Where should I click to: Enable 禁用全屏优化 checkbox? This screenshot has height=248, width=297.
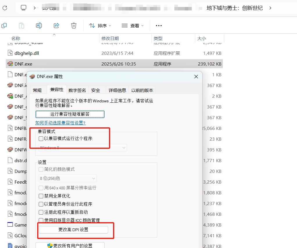click(41, 196)
